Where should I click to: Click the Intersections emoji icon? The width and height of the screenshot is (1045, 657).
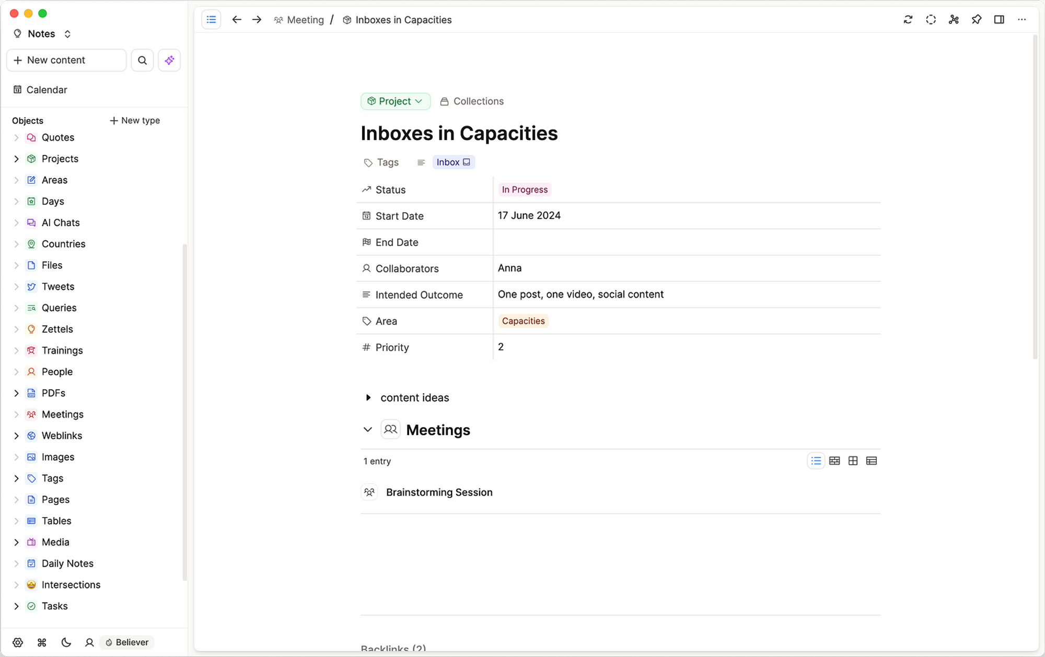tap(31, 585)
